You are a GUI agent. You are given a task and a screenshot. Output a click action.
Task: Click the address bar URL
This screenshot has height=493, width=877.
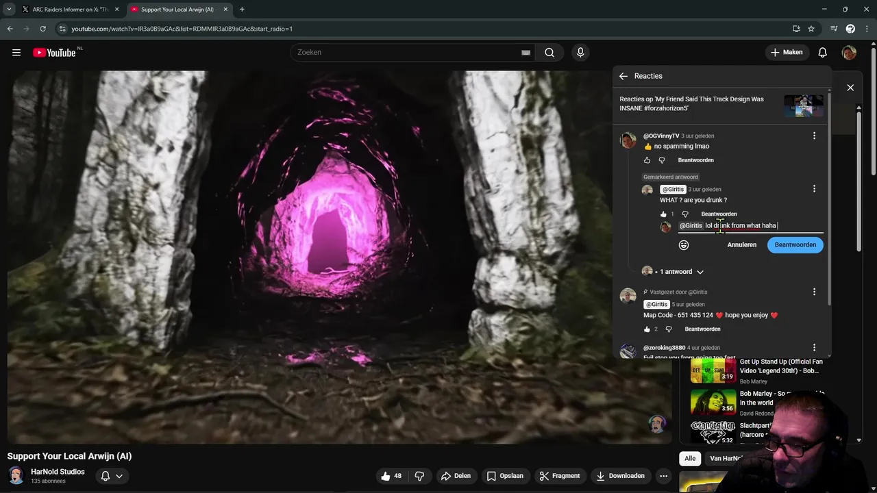tap(182, 29)
